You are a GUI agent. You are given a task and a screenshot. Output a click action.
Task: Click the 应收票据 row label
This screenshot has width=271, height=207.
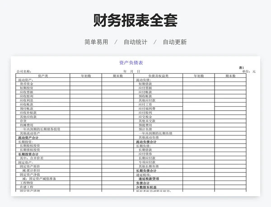pyautogui.click(x=27, y=92)
